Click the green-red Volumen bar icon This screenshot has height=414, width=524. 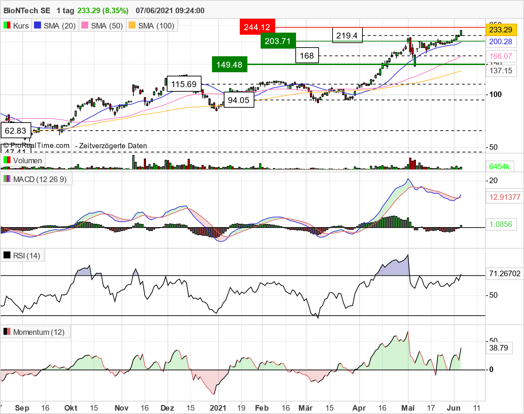coord(6,160)
